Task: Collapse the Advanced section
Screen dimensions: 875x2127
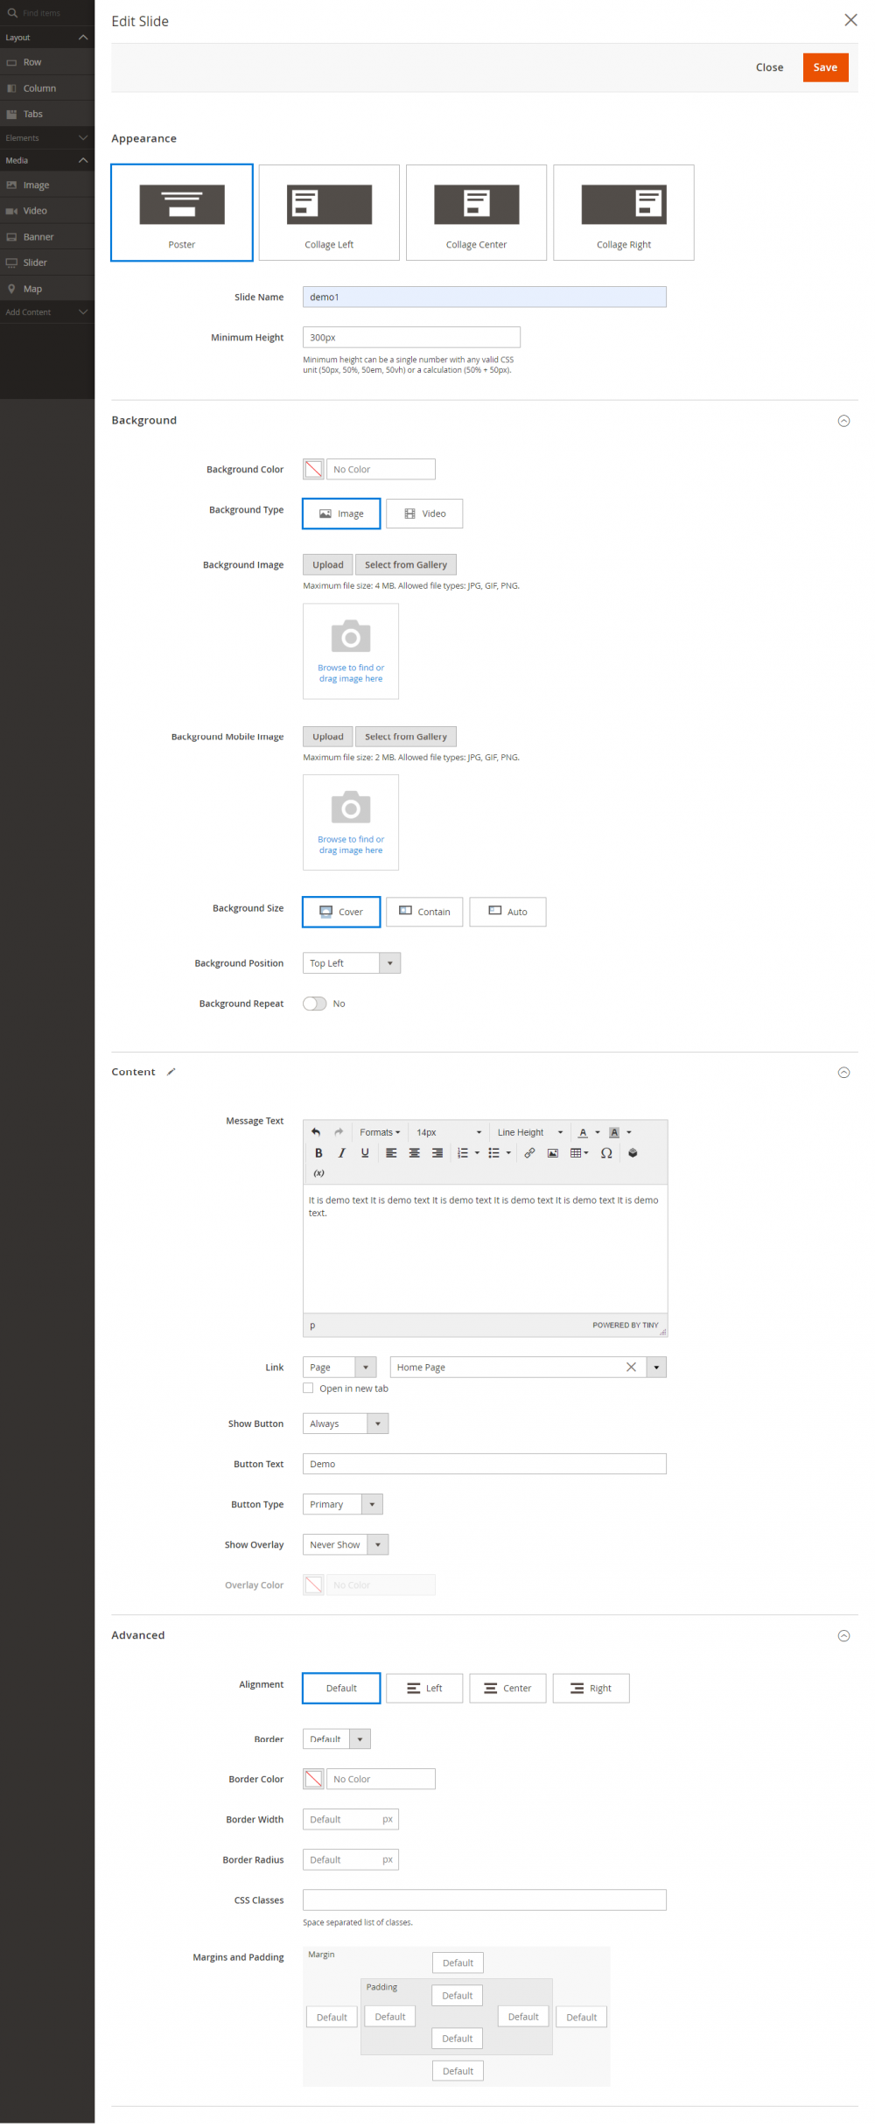Action: coord(843,1635)
